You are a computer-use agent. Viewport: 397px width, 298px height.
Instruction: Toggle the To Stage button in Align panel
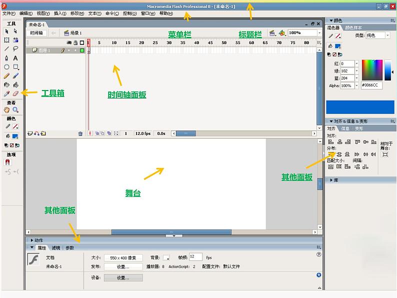click(x=385, y=154)
